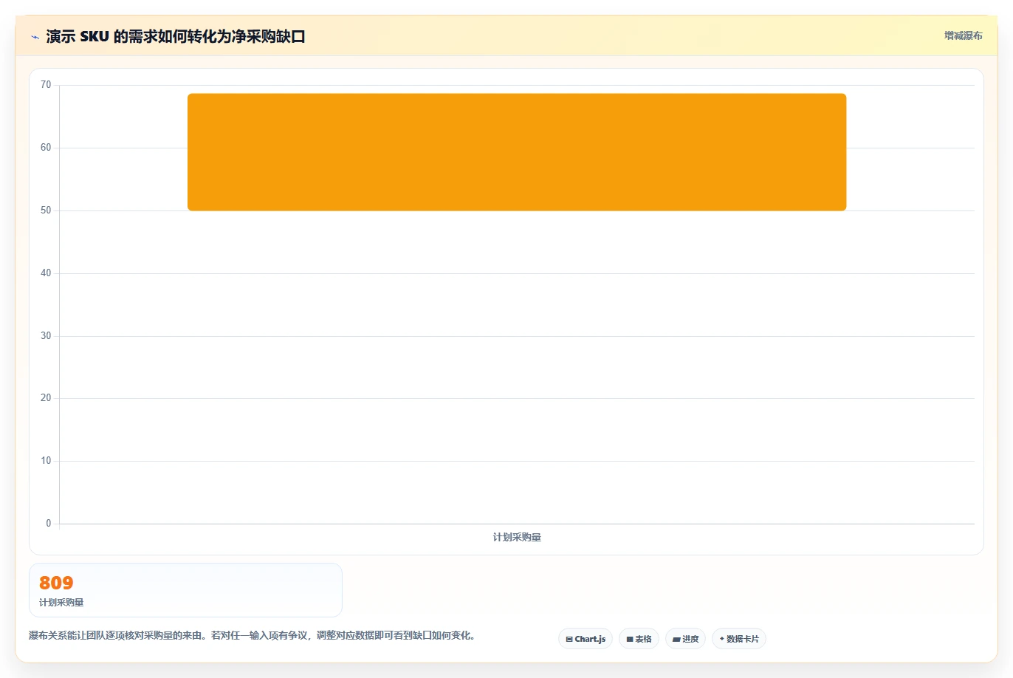Click the icon inside 表格 chip

click(630, 639)
